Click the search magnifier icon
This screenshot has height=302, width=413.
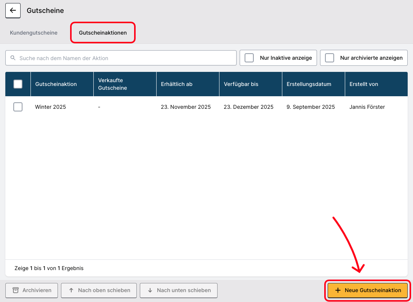coord(13,58)
